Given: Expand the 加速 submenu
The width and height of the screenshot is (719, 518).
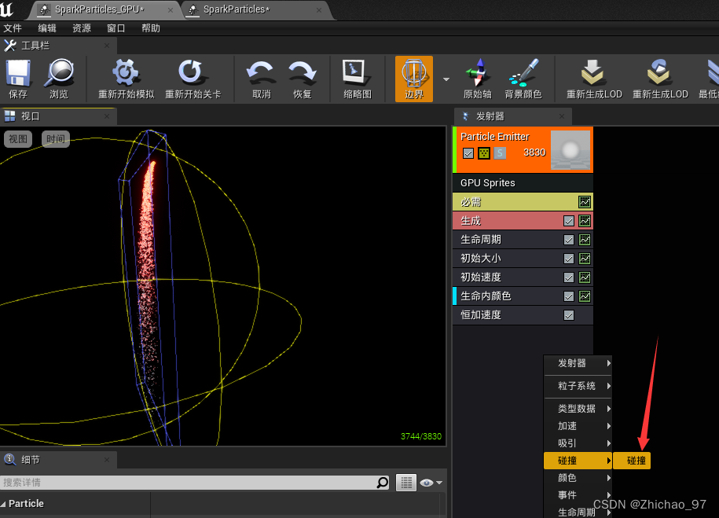Looking at the screenshot, I should coord(578,426).
